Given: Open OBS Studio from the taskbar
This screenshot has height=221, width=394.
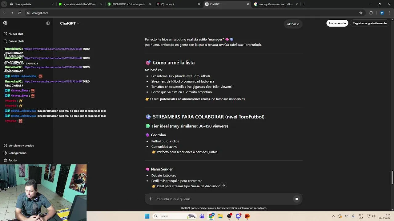Looking at the screenshot, I should pos(229,216).
